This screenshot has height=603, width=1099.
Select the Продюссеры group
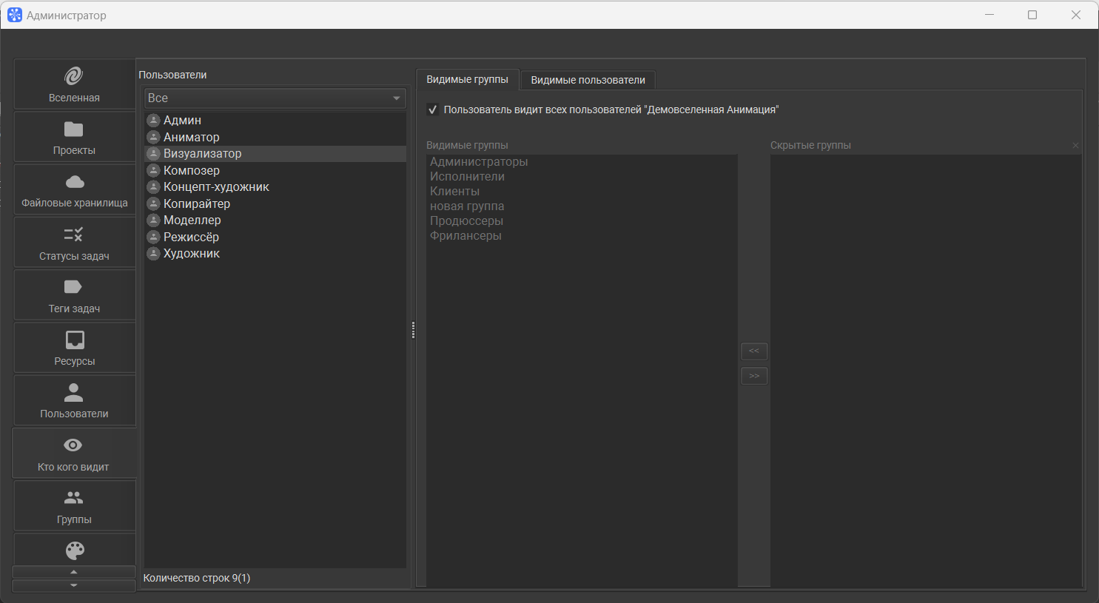(x=582, y=220)
